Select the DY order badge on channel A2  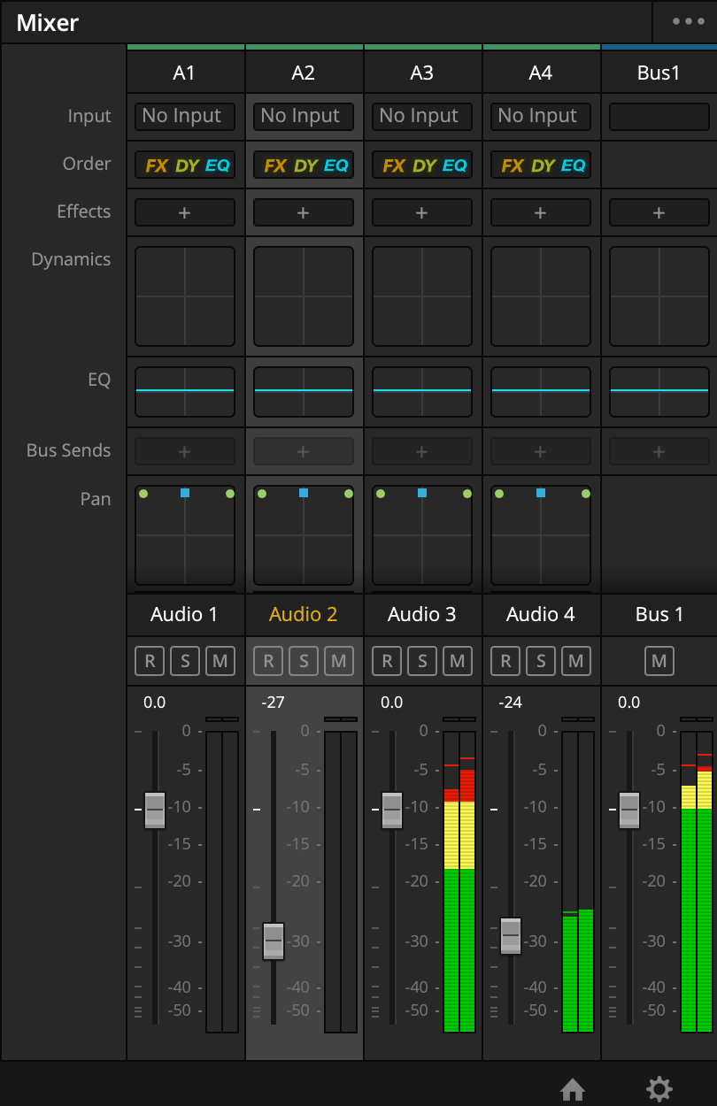pos(304,165)
